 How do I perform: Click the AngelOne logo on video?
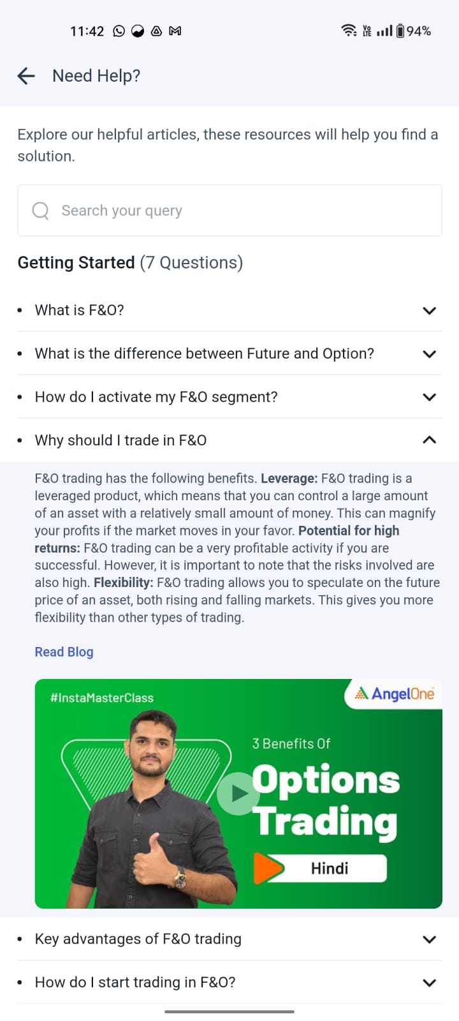pos(395,694)
